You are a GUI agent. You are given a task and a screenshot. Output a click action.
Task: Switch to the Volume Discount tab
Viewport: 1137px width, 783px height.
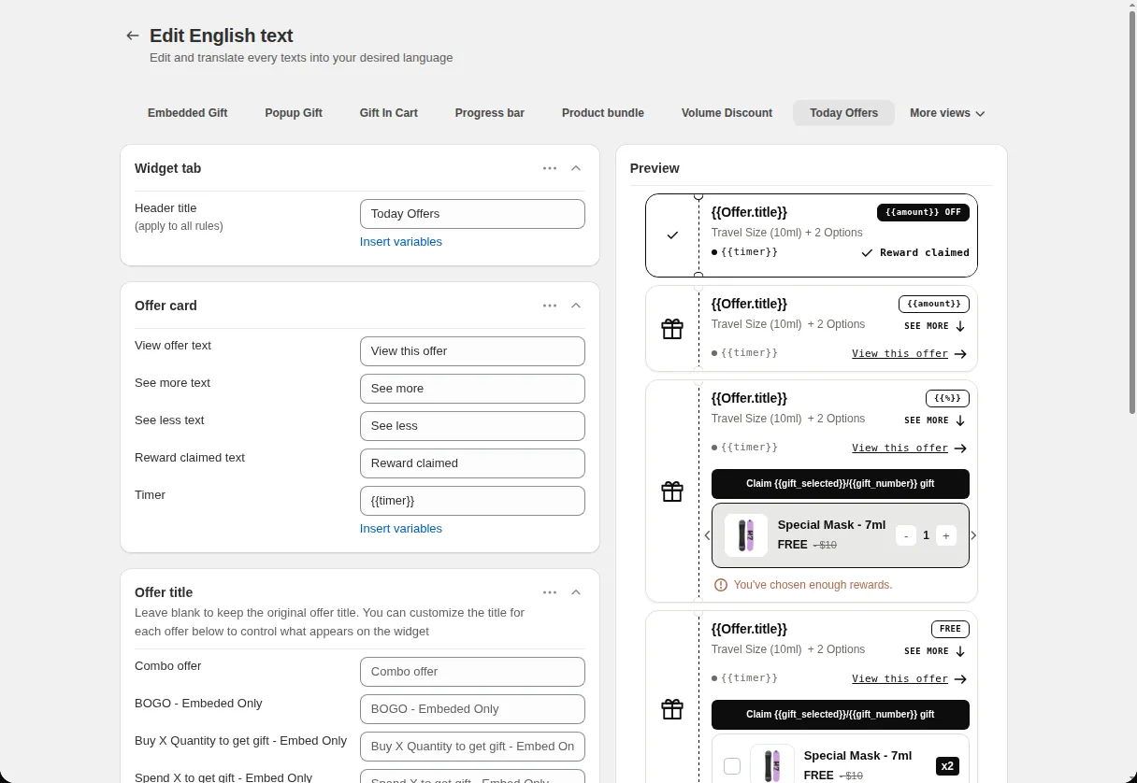pyautogui.click(x=727, y=113)
